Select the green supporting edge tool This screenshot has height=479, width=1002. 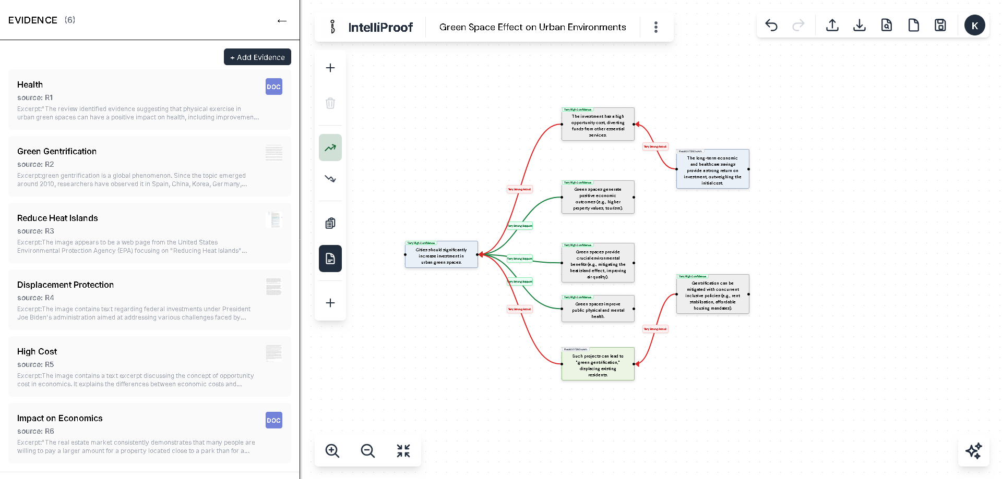pyautogui.click(x=330, y=148)
